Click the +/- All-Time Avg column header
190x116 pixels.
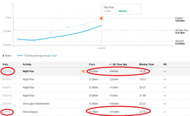118,65
